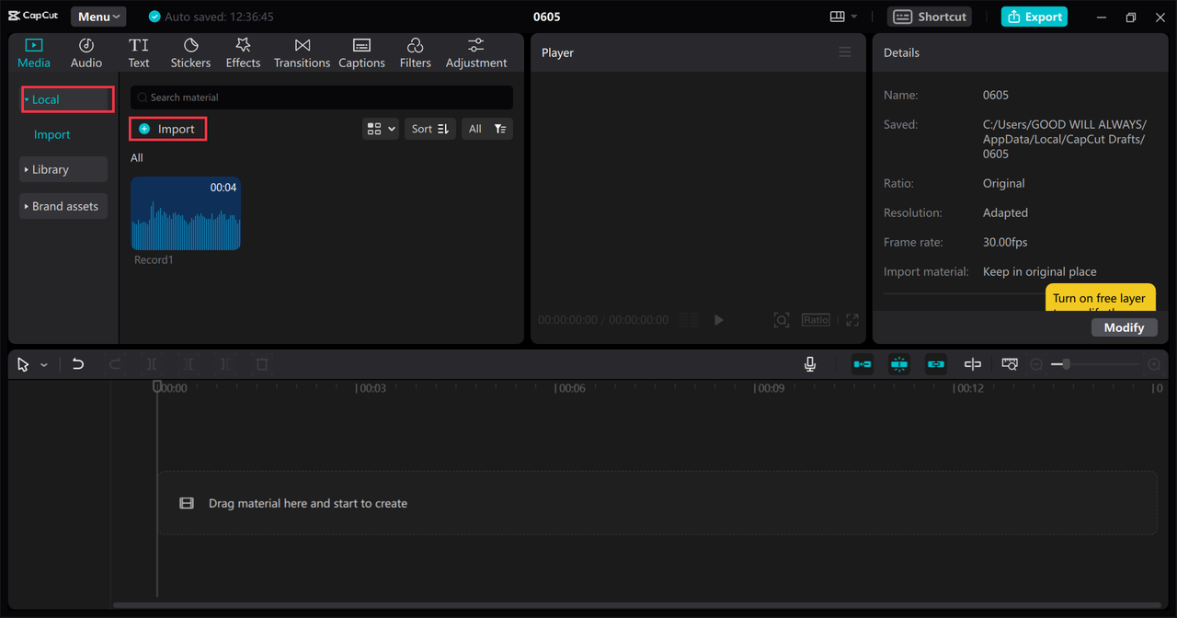This screenshot has width=1177, height=618.
Task: Click the Undo arrow
Action: 78,364
